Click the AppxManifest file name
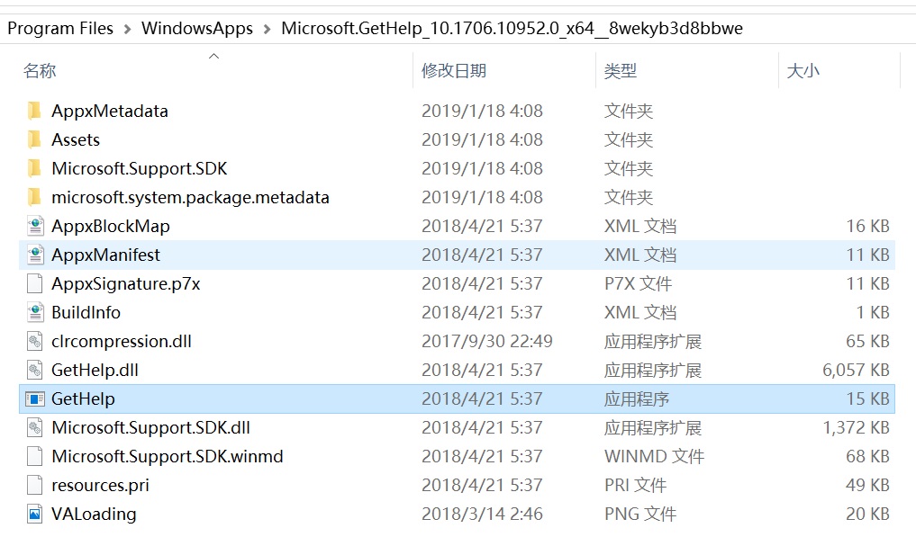The height and width of the screenshot is (546, 916). click(x=105, y=255)
